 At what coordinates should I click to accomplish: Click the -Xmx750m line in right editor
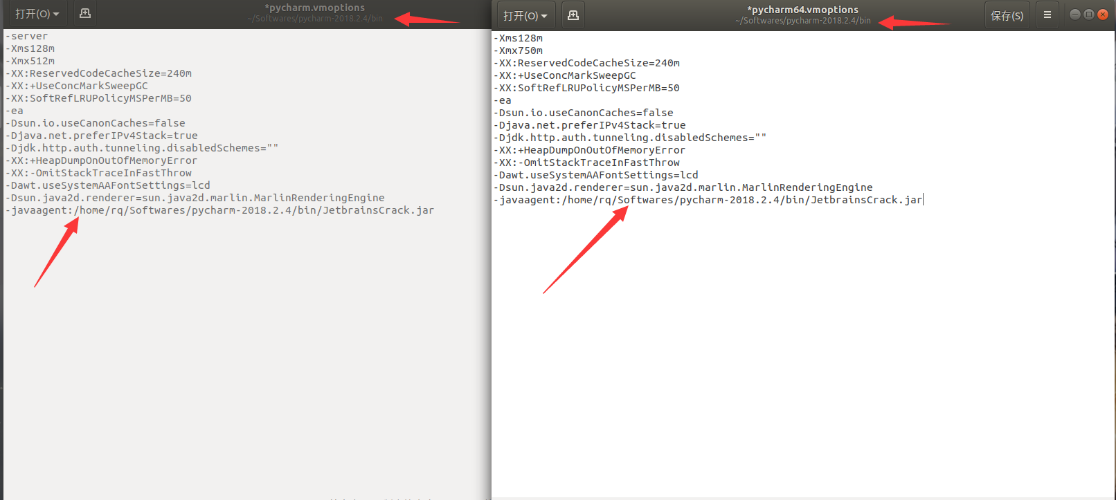click(518, 50)
